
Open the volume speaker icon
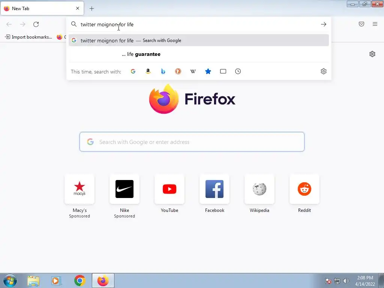click(346, 281)
